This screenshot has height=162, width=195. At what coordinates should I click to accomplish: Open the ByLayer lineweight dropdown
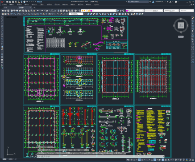171,11
